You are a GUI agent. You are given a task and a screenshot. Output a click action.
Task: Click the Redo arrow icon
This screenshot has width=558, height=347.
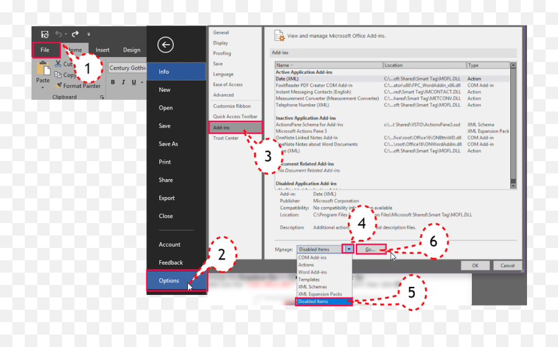pos(75,34)
